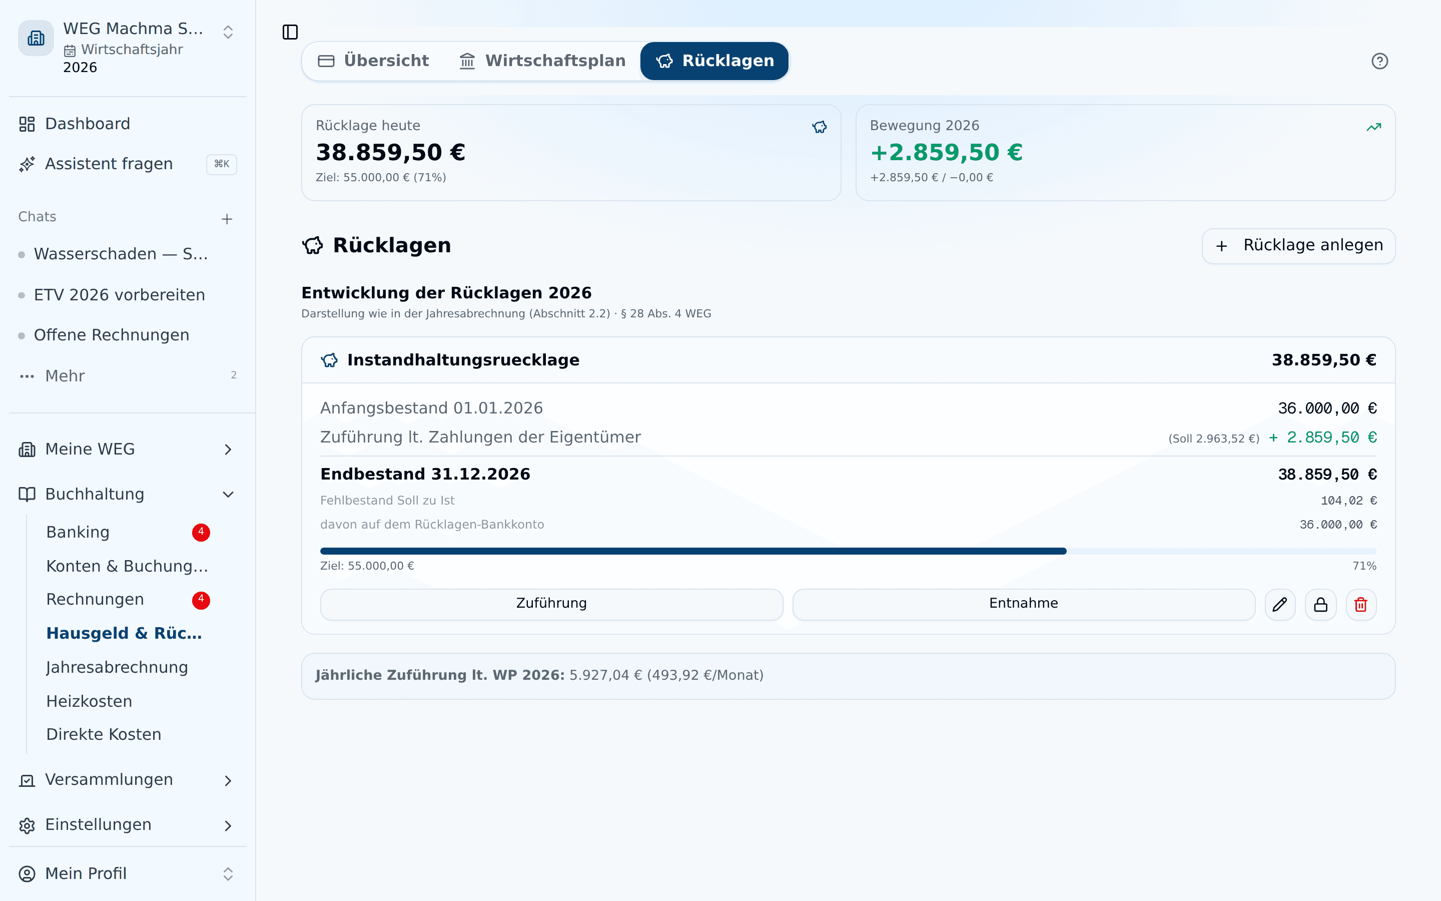Click the Soll 2.963,52 € note
Image resolution: width=1441 pixels, height=901 pixels.
pos(1213,438)
